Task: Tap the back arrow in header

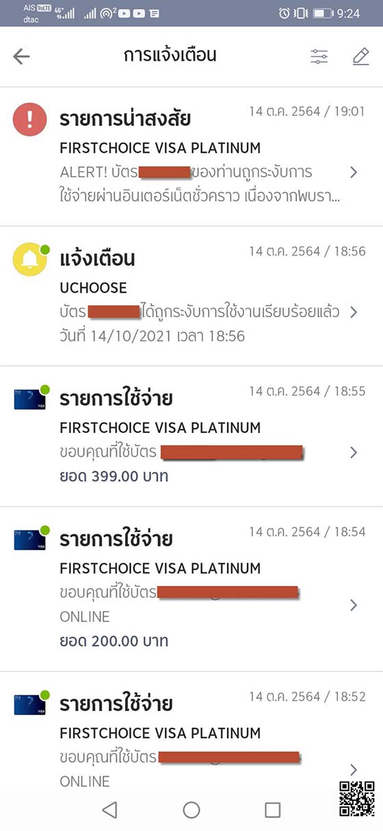Action: point(22,57)
